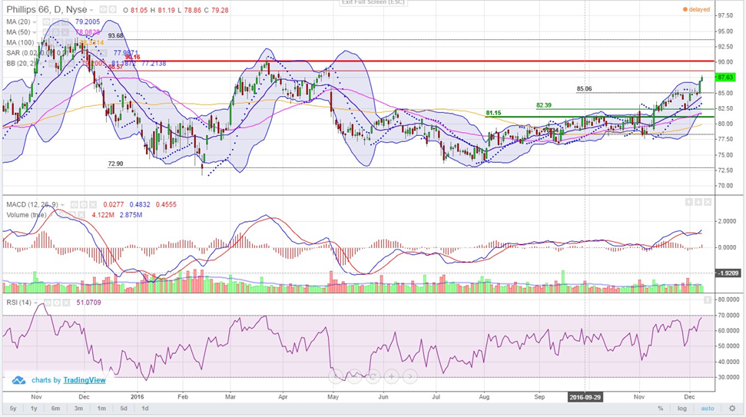Select the 1m time range
The image size is (746, 417).
tap(101, 409)
